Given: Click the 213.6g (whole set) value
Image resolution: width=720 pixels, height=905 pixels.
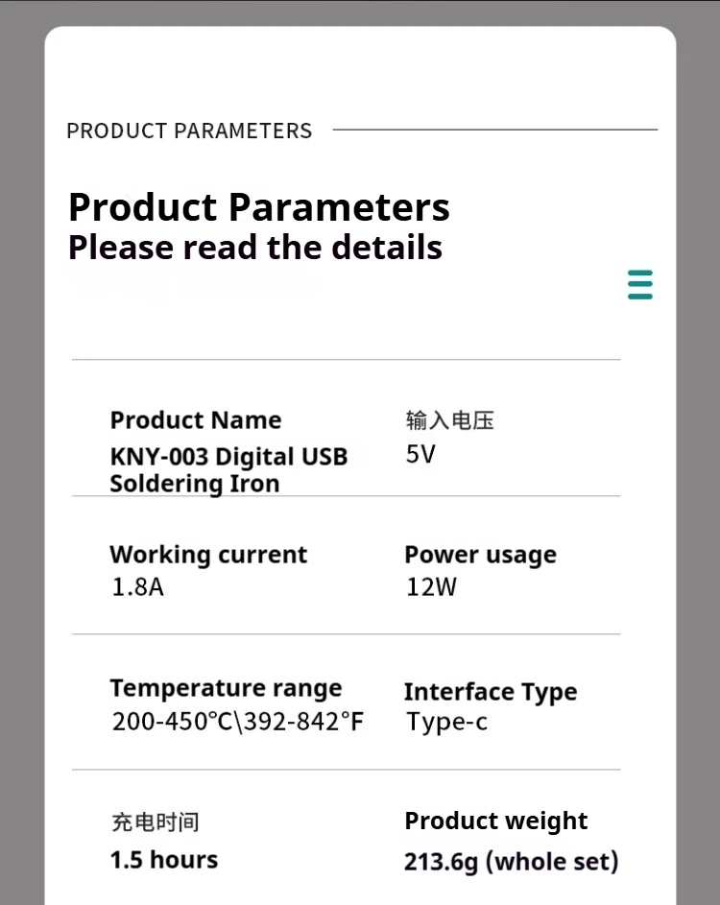Looking at the screenshot, I should click(x=511, y=862).
